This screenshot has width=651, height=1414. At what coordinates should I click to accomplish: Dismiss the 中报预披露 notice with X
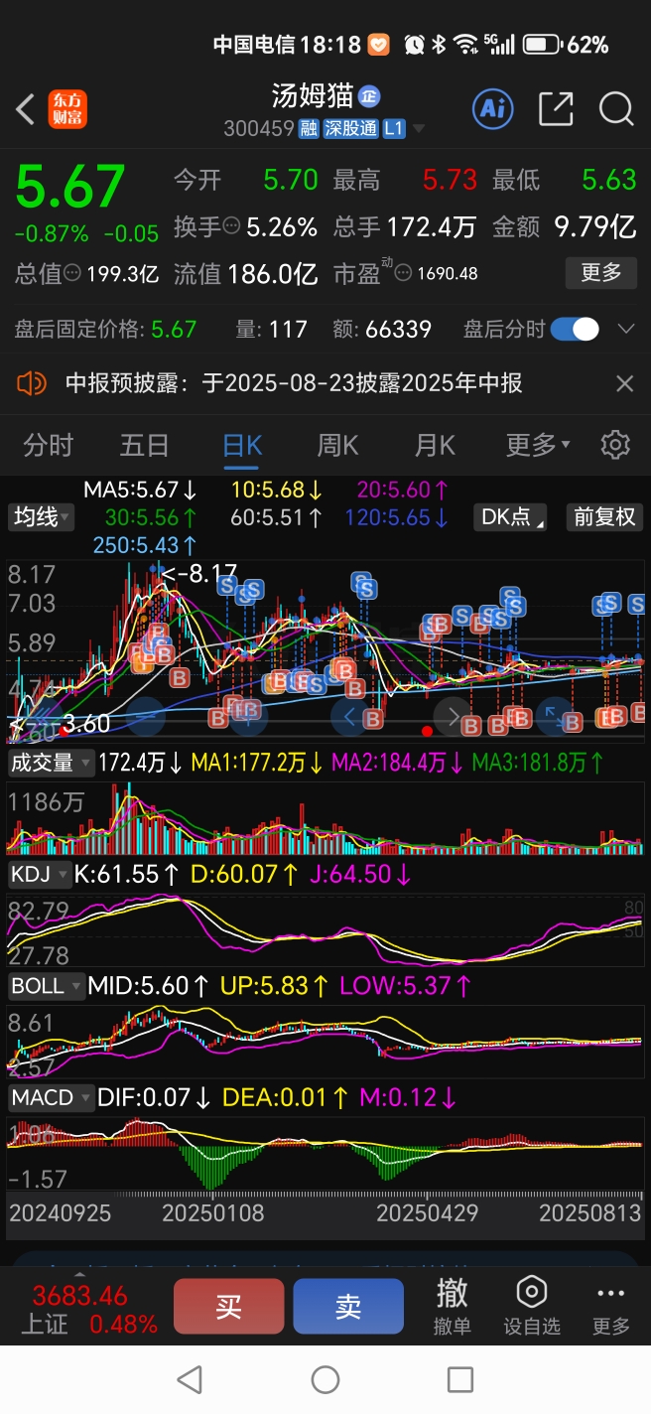pyautogui.click(x=624, y=383)
